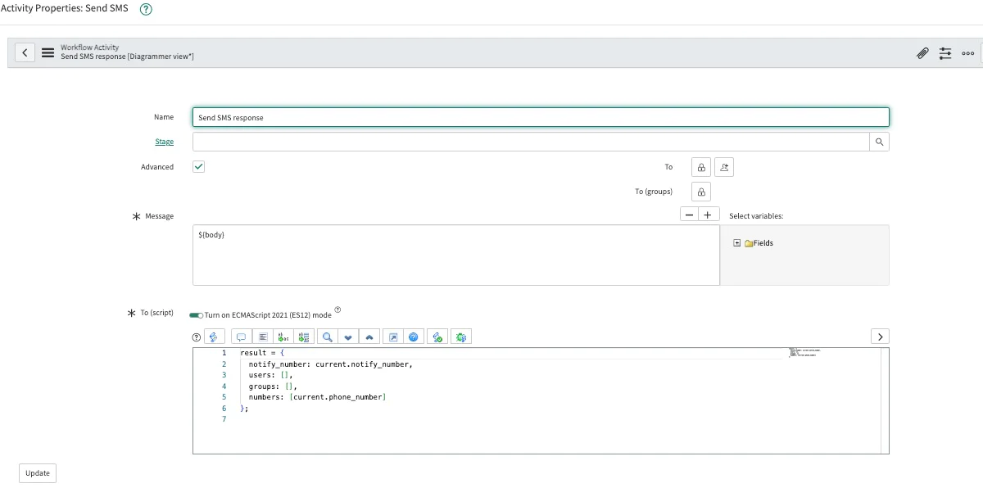The image size is (983, 488).
Task: Click the search magnifier in script toolbar
Action: tap(327, 337)
